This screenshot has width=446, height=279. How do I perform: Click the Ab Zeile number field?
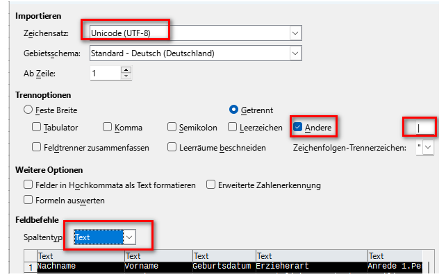click(x=104, y=72)
